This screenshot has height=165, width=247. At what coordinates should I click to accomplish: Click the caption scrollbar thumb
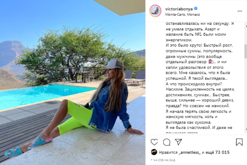[x=246, y=51]
